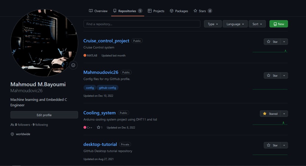The height and width of the screenshot is (166, 306).
Task: Open the Packages tab
Action: [179, 11]
